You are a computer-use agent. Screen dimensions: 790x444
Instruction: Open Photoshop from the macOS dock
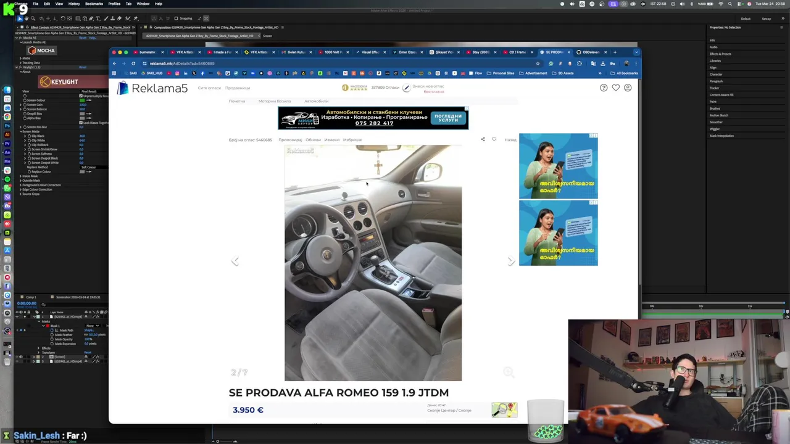coord(7,126)
